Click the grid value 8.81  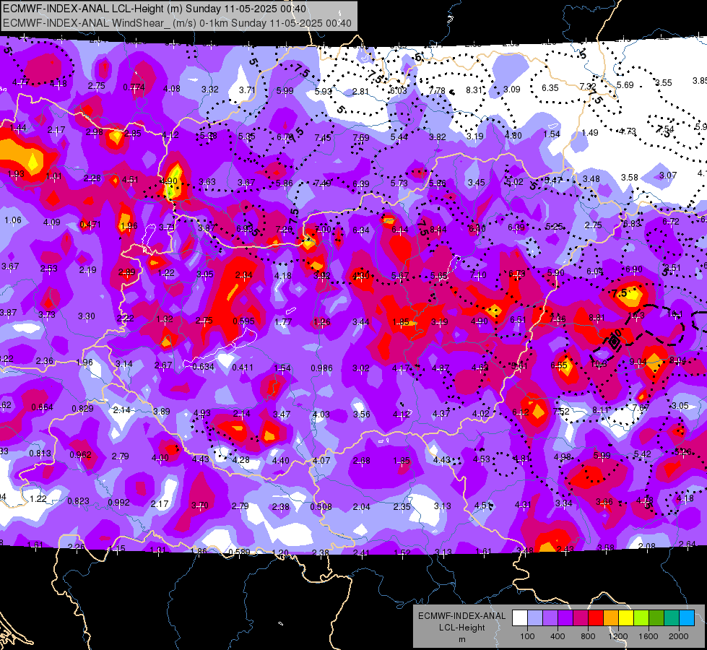tap(597, 318)
